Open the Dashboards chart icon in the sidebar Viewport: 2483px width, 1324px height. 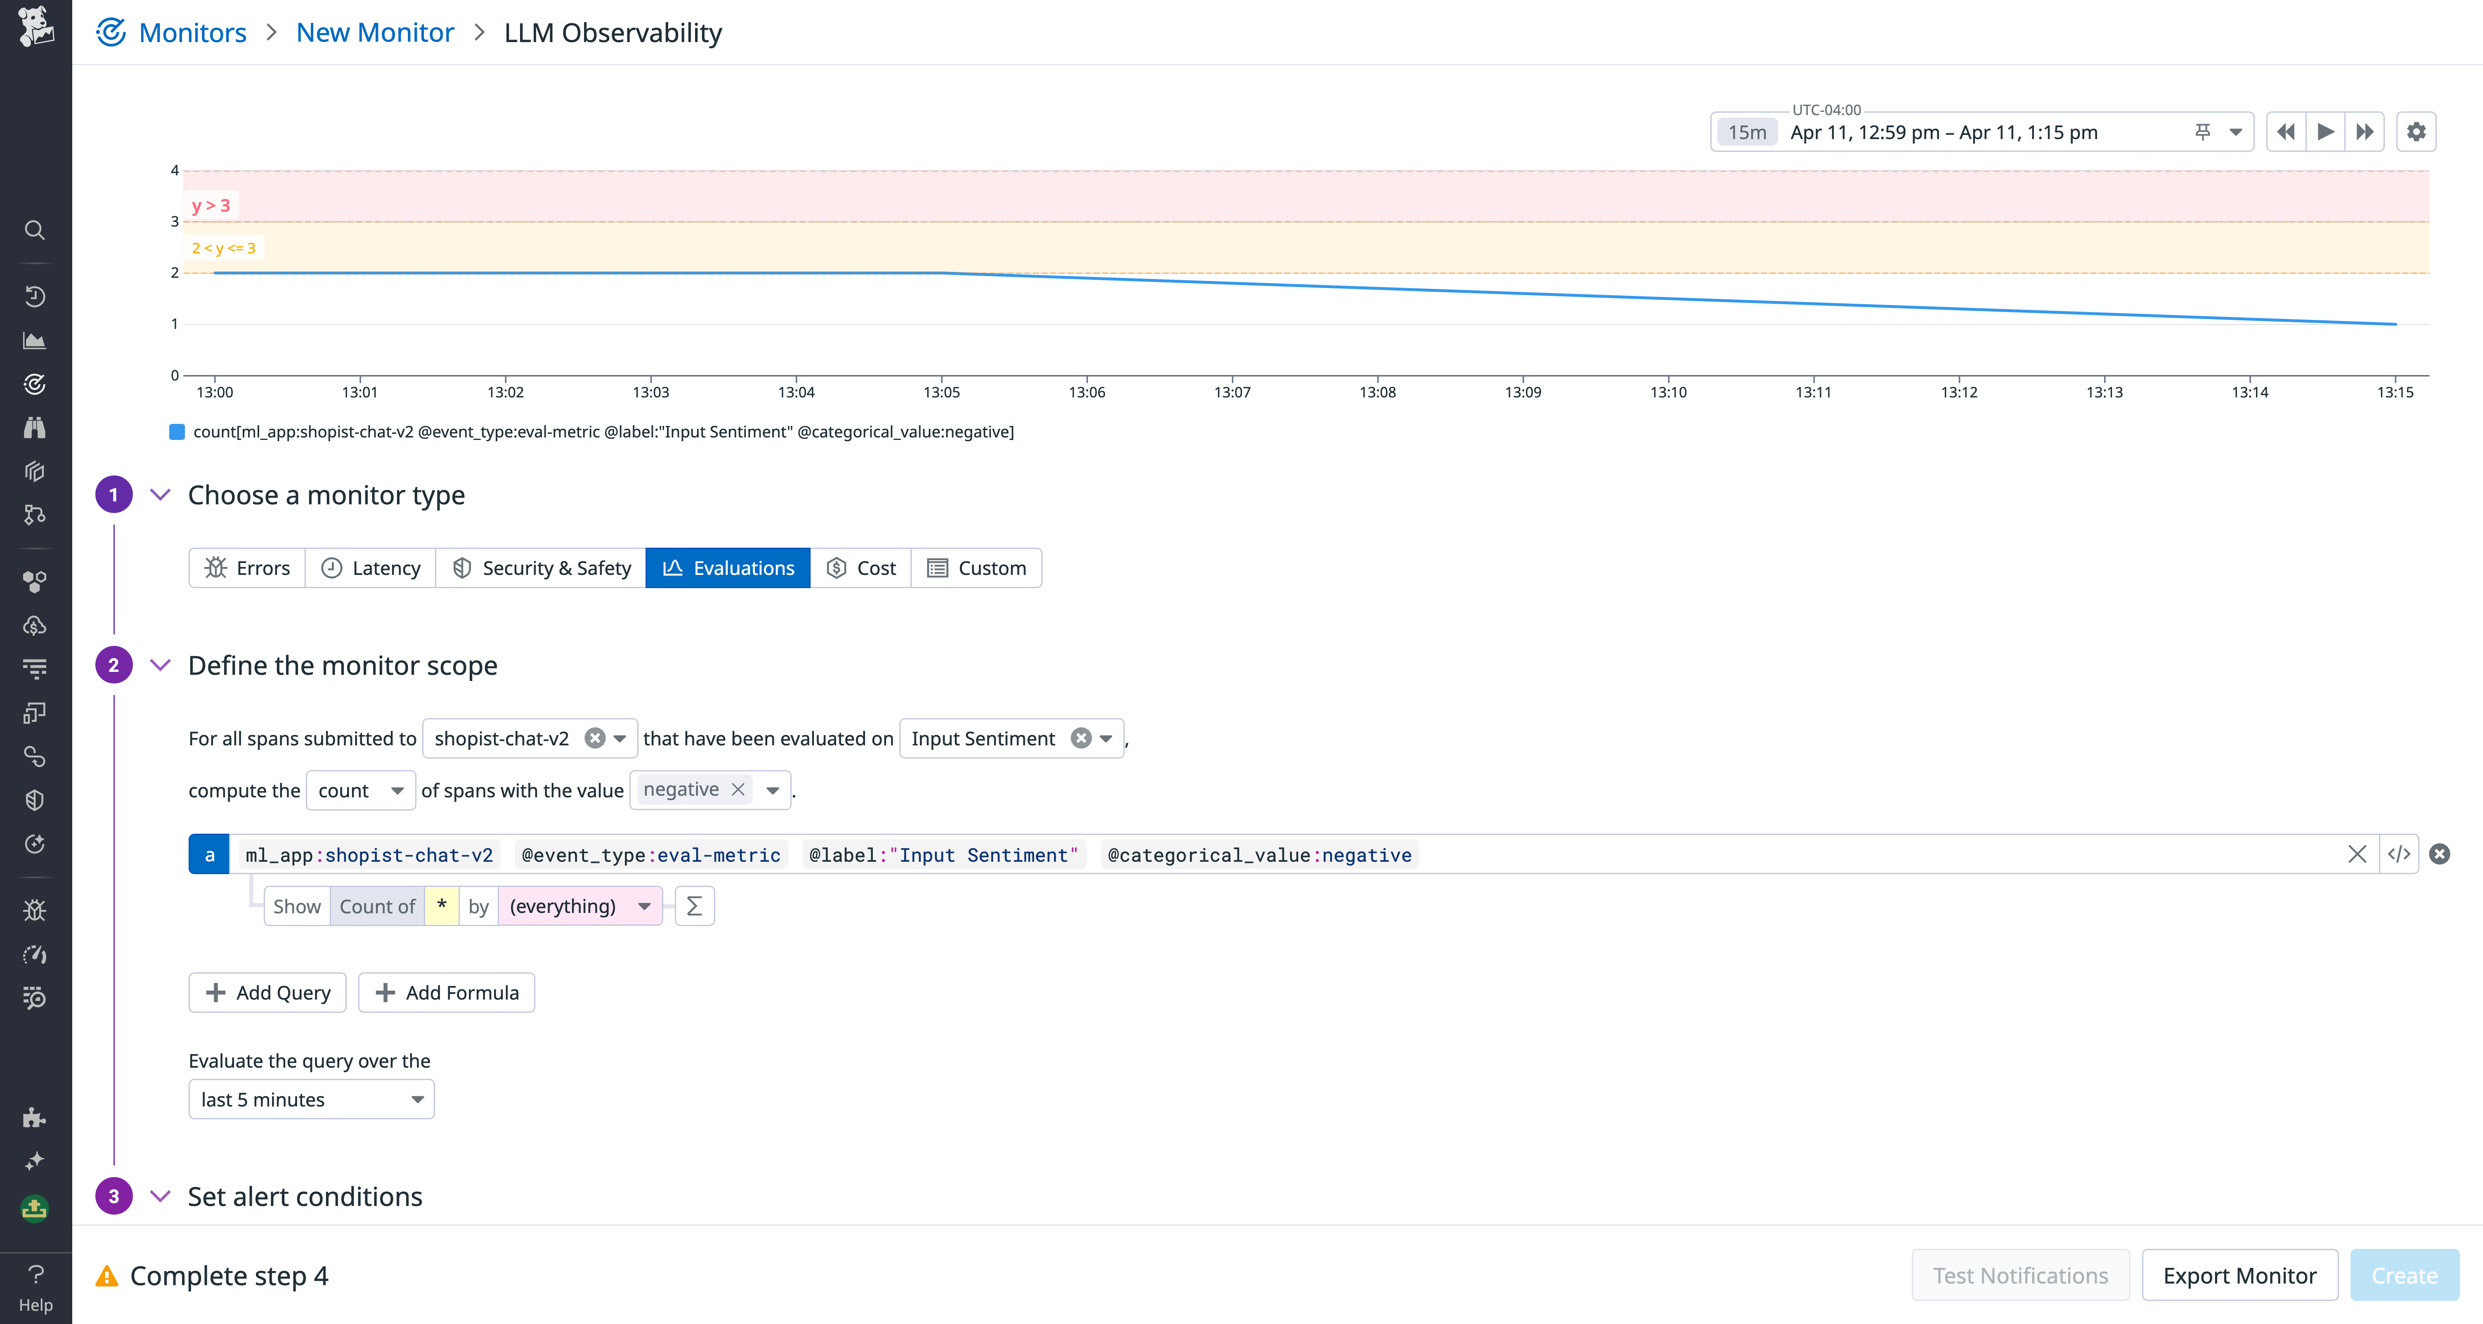click(35, 339)
